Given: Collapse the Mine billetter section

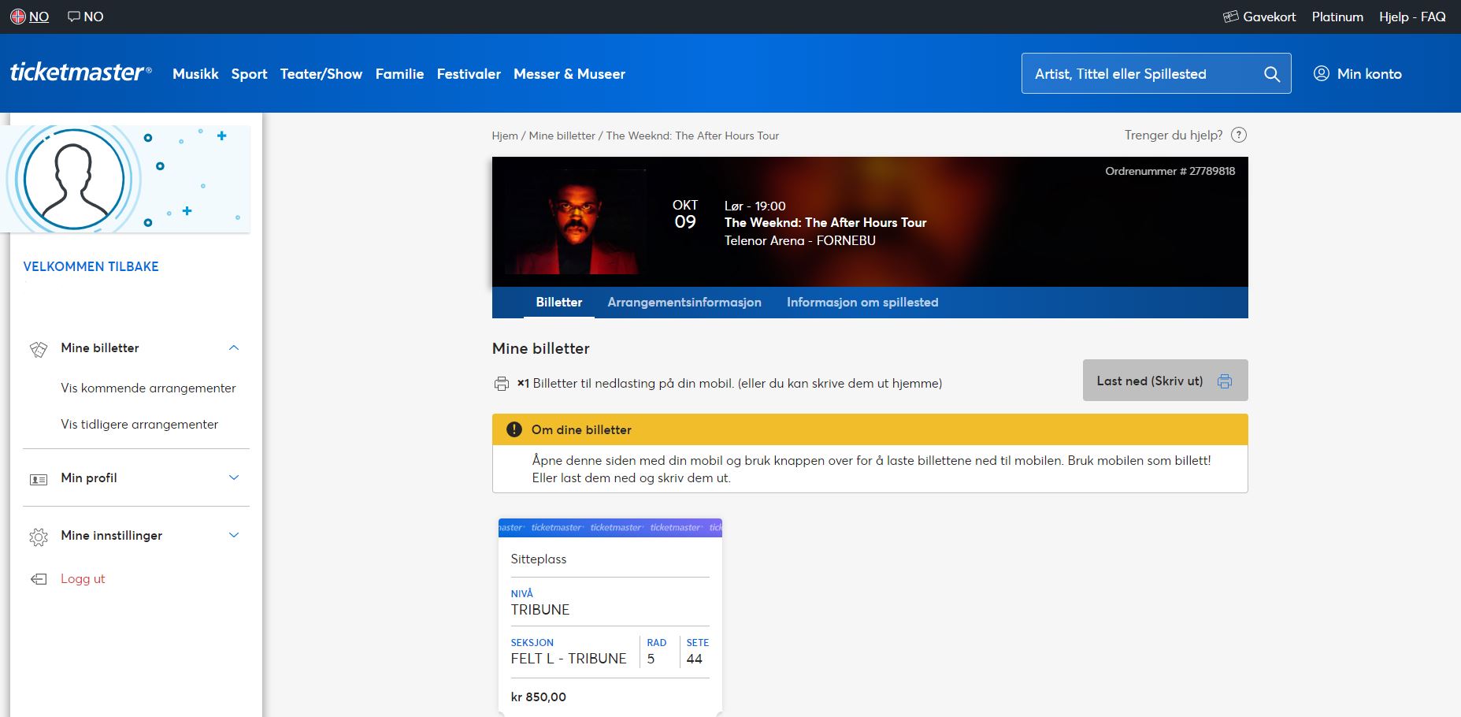Looking at the screenshot, I should [232, 347].
